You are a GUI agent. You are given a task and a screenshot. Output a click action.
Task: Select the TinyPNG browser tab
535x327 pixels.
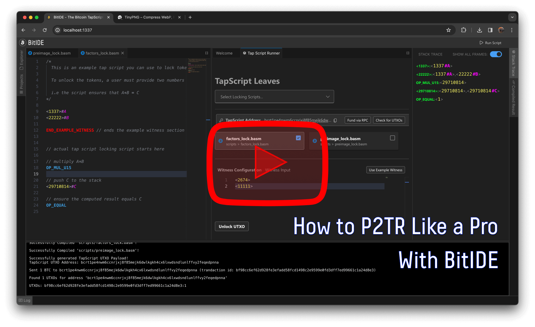point(149,17)
